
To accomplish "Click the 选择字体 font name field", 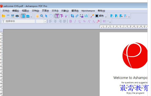I will click(x=18, y=21).
